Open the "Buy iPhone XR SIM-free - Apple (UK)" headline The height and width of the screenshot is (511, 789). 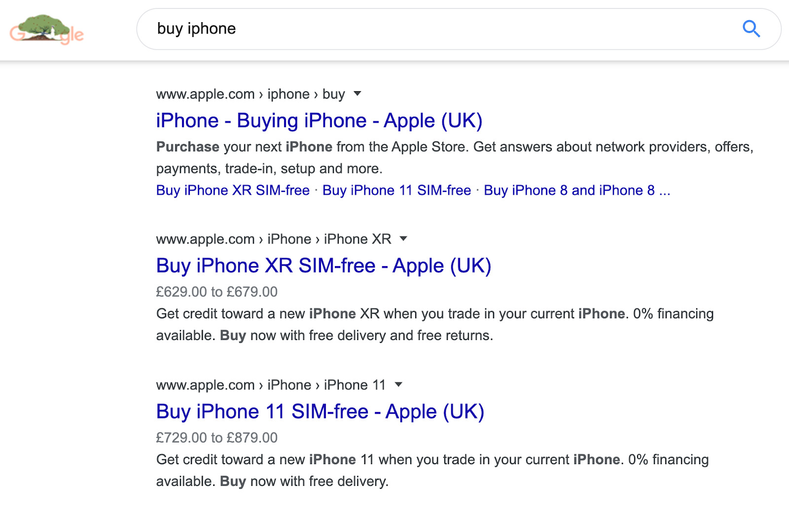point(323,266)
